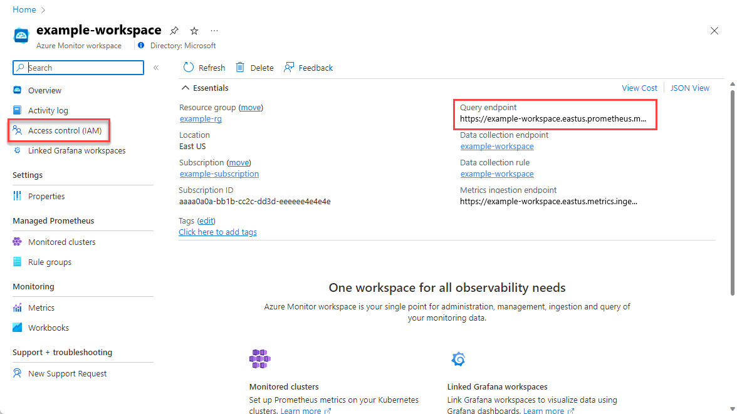
Task: Click the scrollbar down arrow
Action: coord(732,409)
